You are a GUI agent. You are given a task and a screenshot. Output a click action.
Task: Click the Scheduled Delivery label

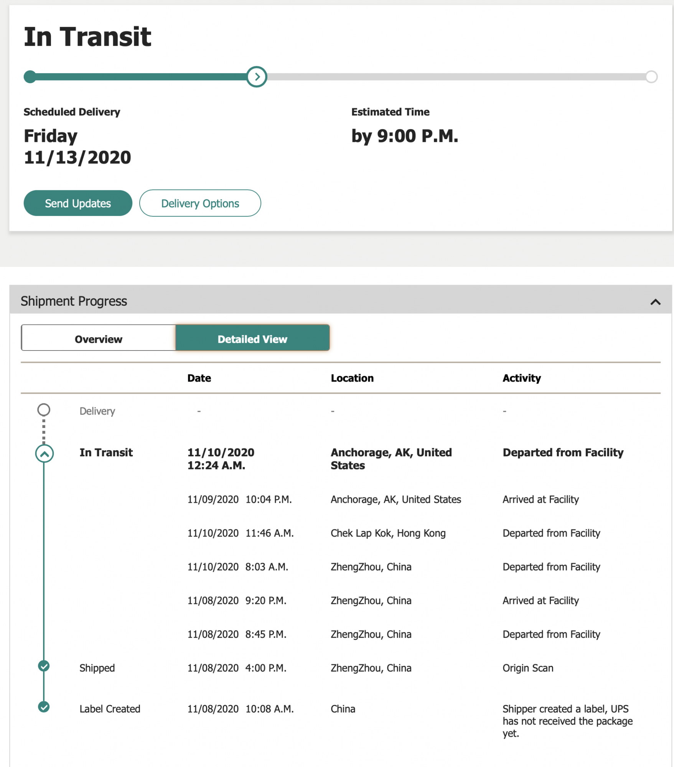72,112
